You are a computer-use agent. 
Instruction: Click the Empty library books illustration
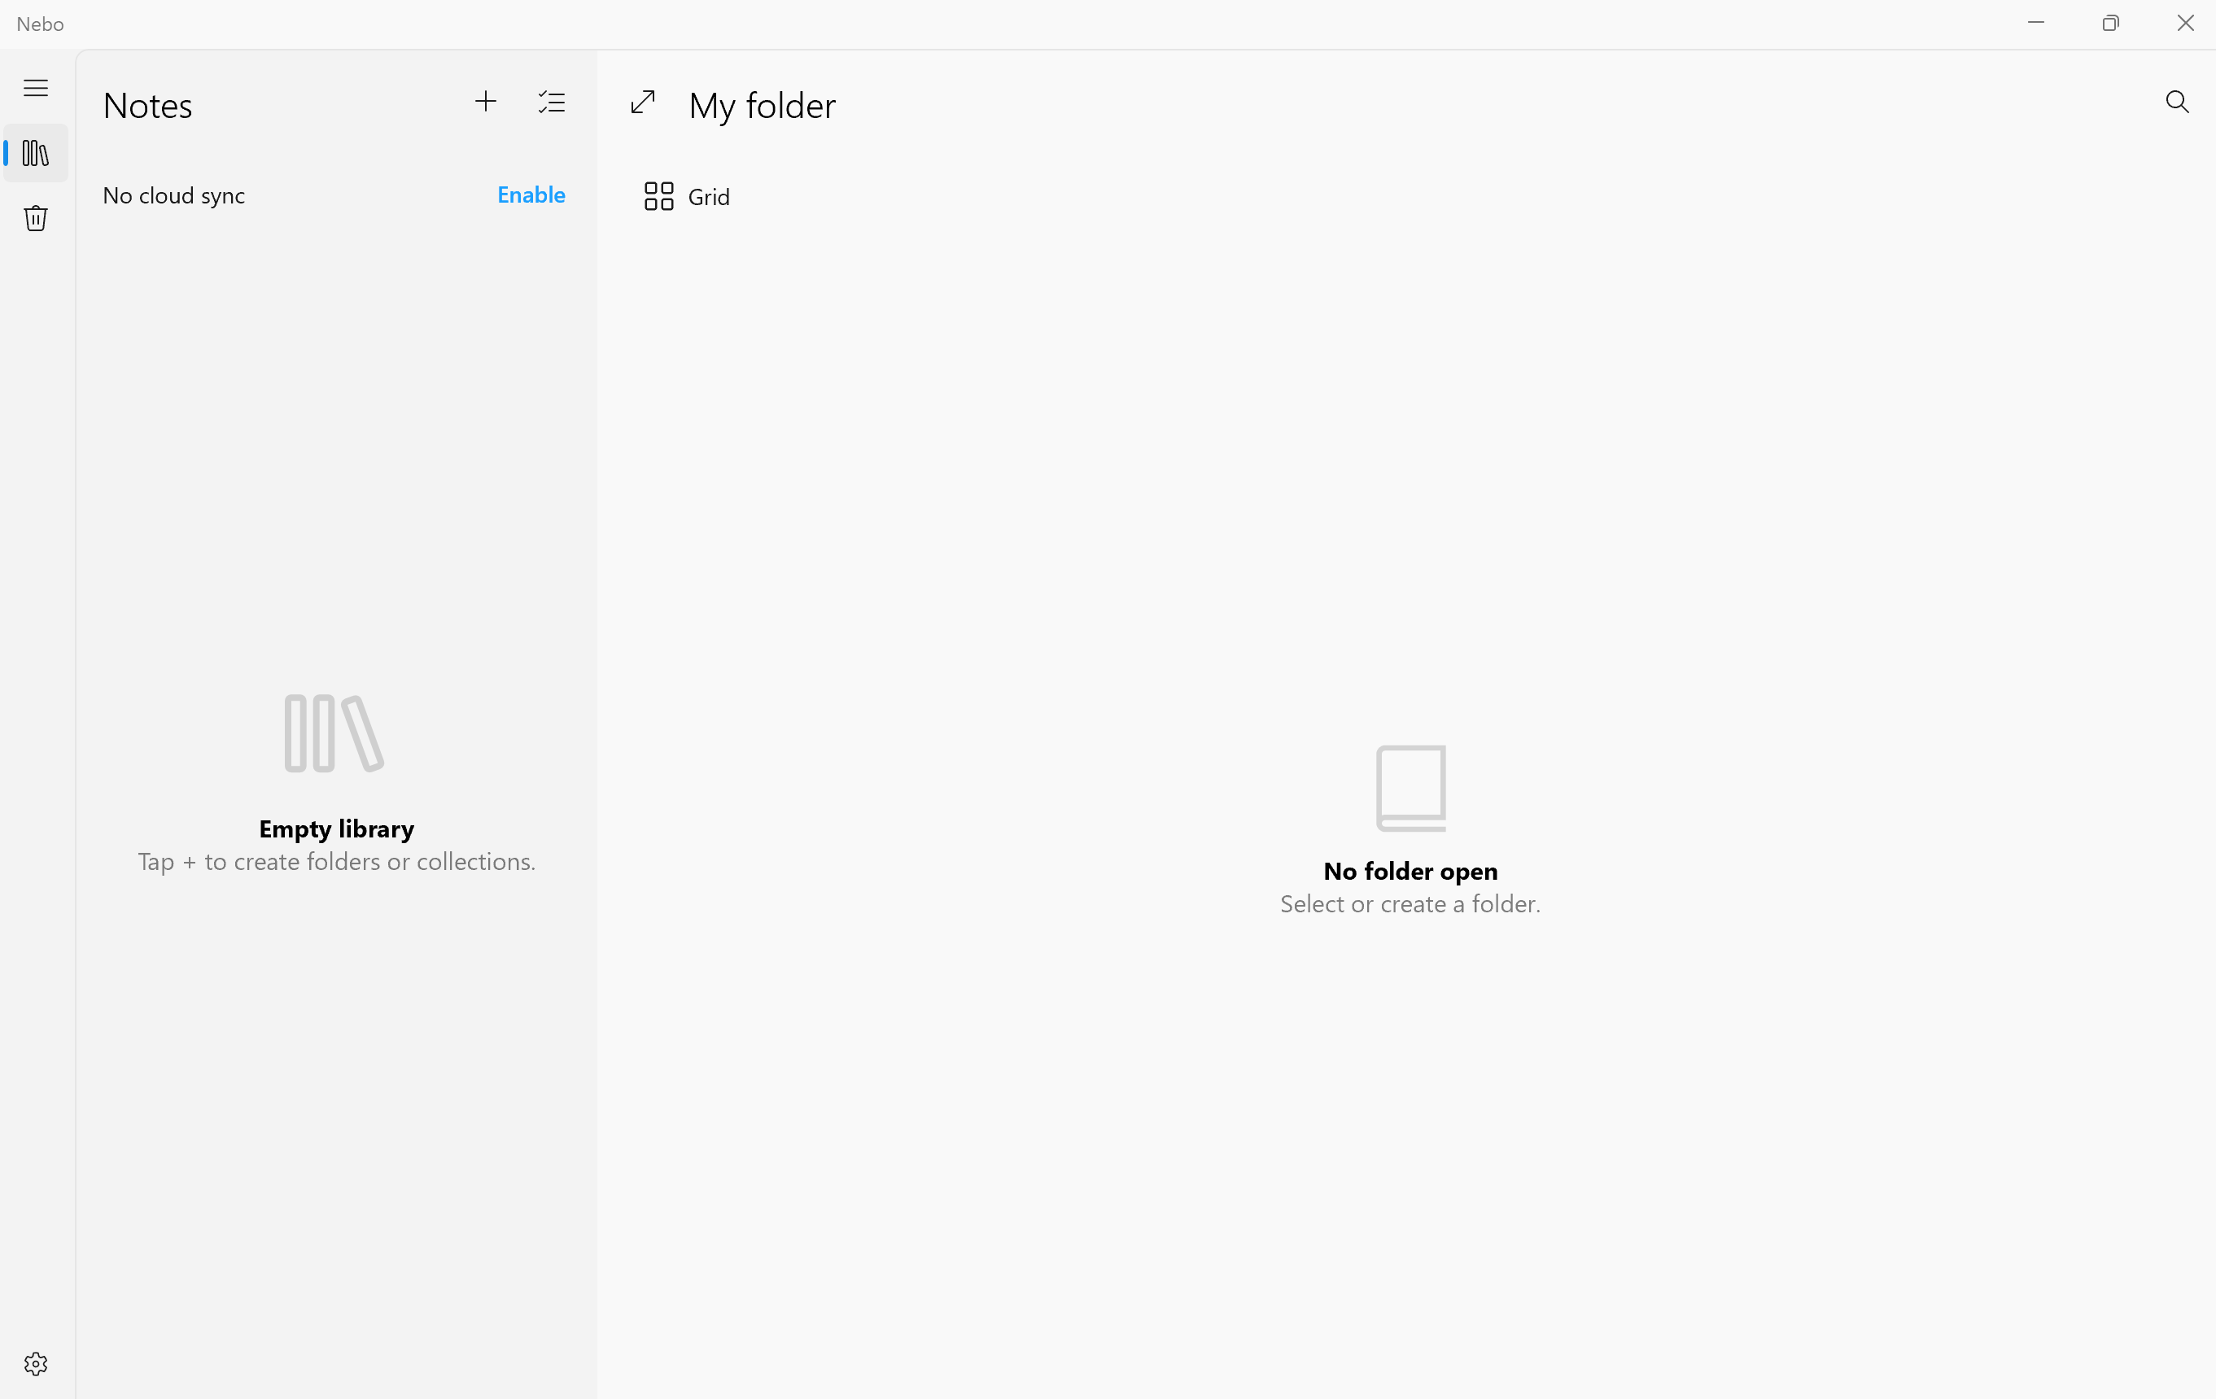(334, 733)
